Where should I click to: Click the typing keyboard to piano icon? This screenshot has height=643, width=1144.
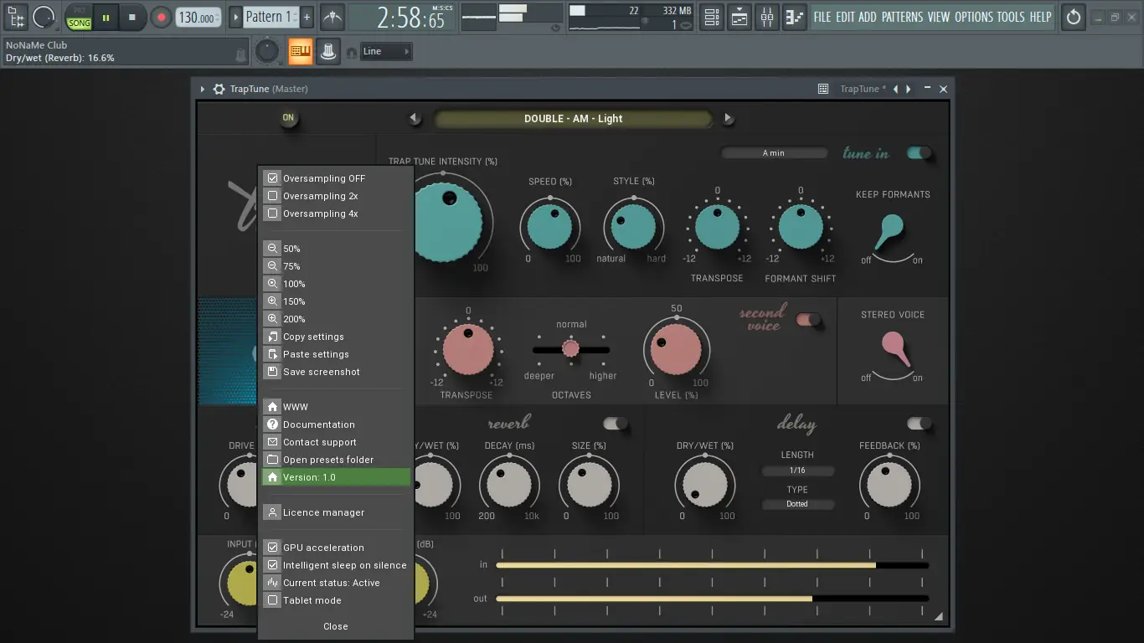(298, 50)
